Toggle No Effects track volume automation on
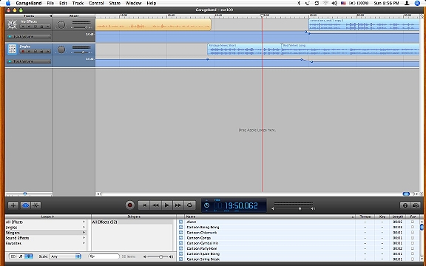 click(x=10, y=37)
